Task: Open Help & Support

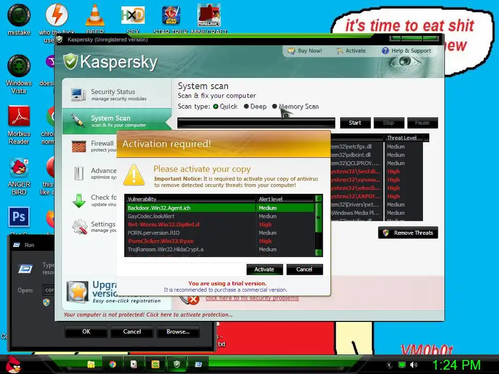Action: point(406,51)
